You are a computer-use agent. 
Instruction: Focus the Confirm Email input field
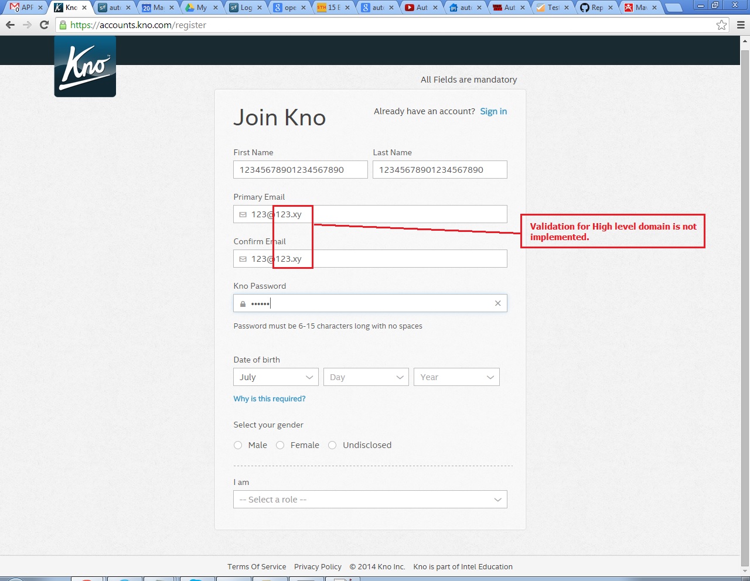click(370, 259)
